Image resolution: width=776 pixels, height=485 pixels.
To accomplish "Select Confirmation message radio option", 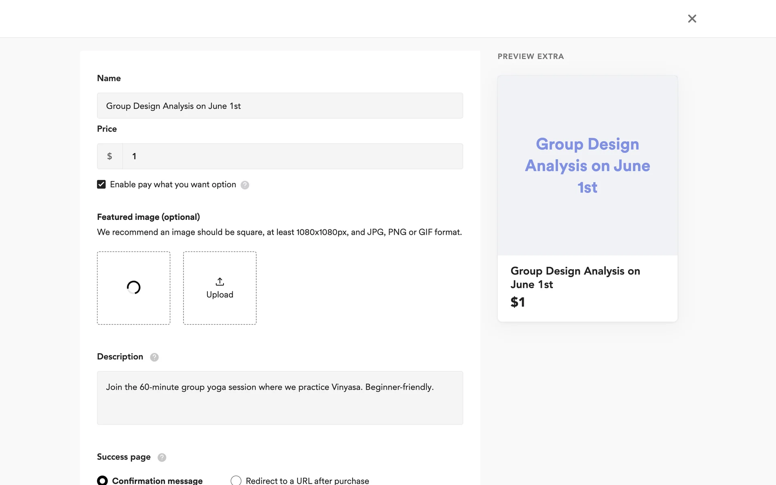I will [103, 480].
